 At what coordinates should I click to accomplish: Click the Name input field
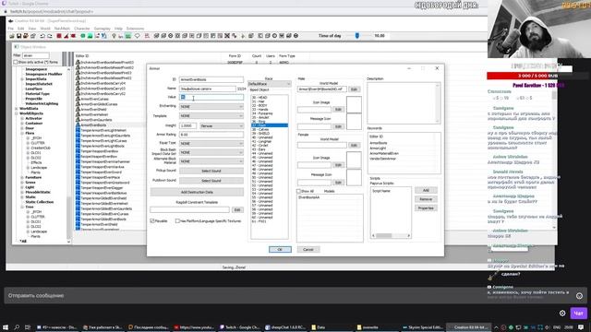(x=207, y=89)
